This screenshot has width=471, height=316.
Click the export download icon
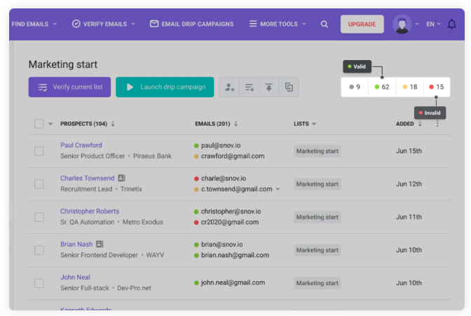pyautogui.click(x=269, y=87)
